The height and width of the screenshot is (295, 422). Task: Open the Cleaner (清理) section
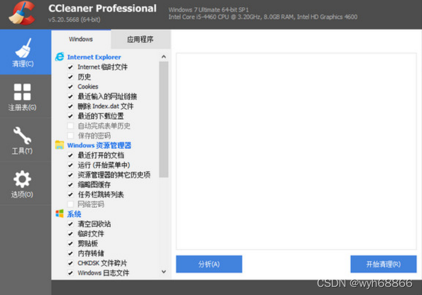[25, 52]
